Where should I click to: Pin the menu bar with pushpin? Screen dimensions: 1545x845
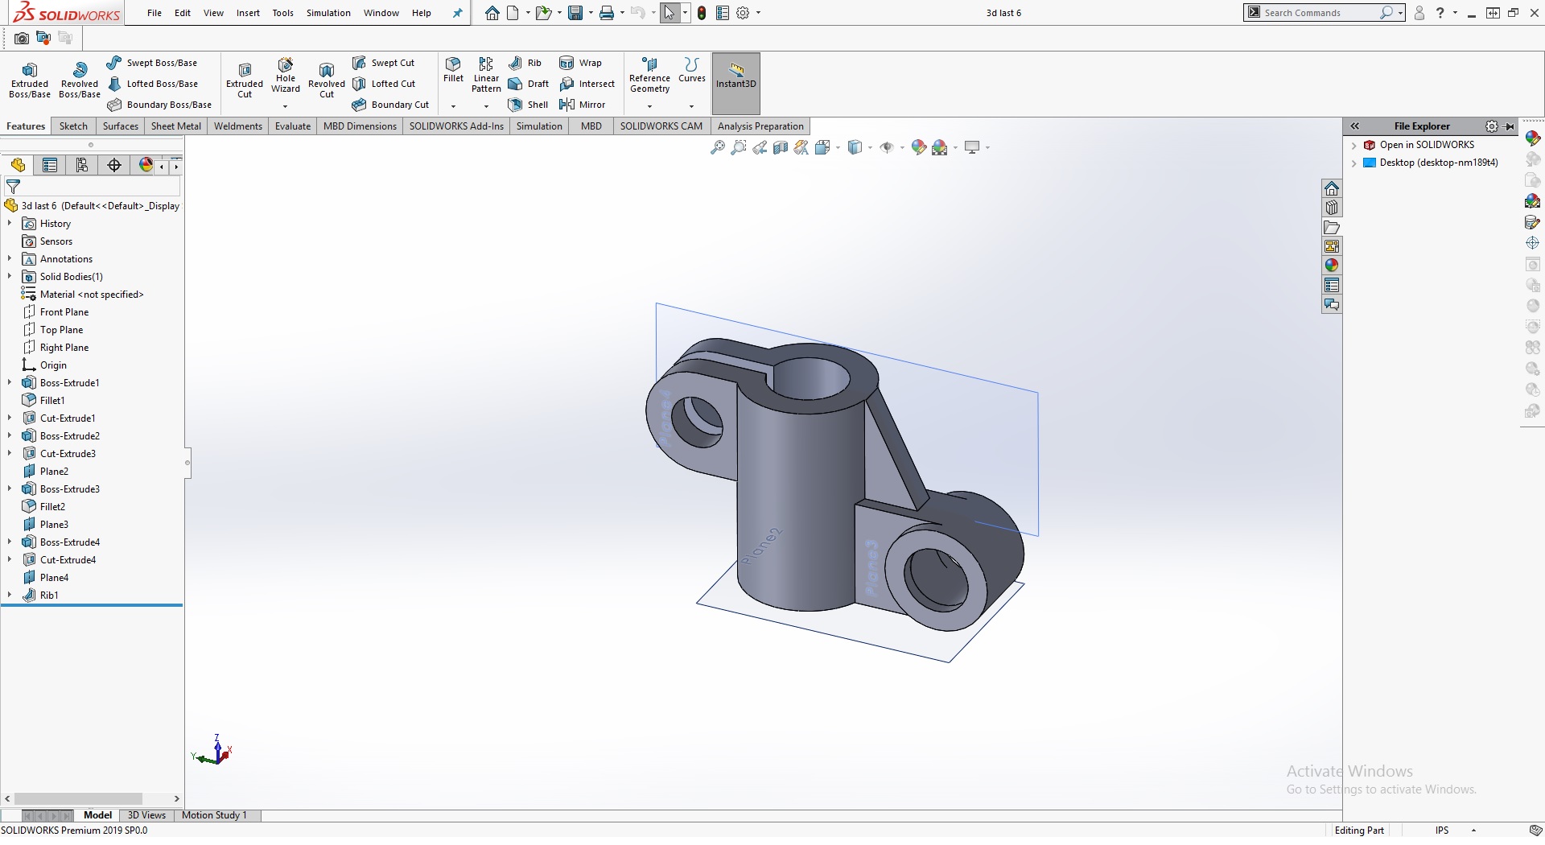(x=457, y=13)
